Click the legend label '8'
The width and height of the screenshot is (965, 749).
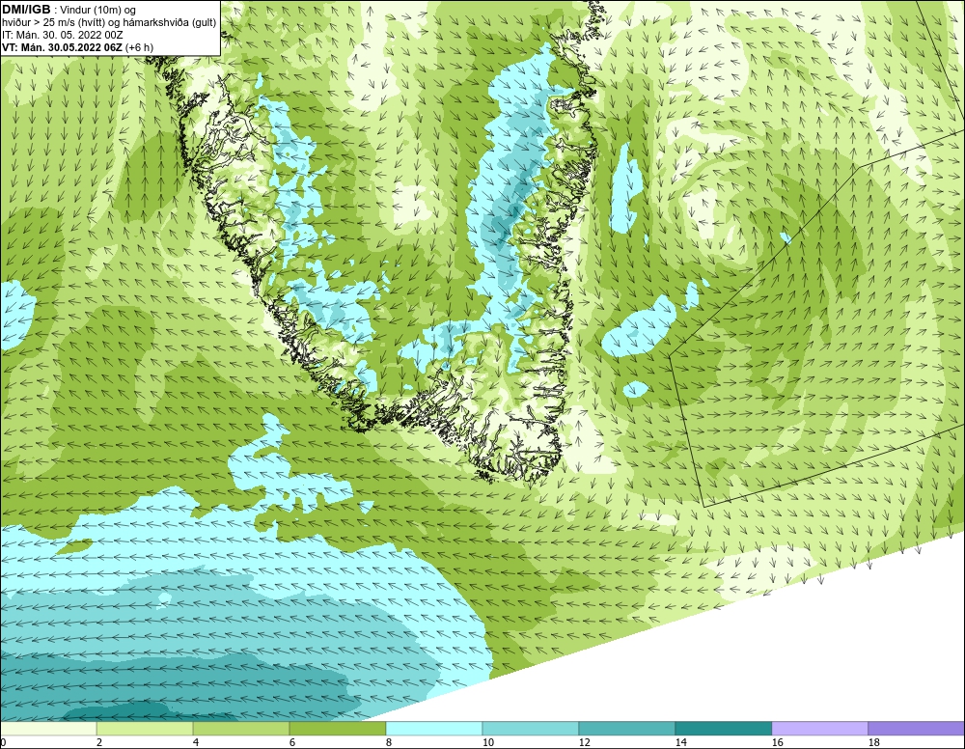(x=389, y=742)
